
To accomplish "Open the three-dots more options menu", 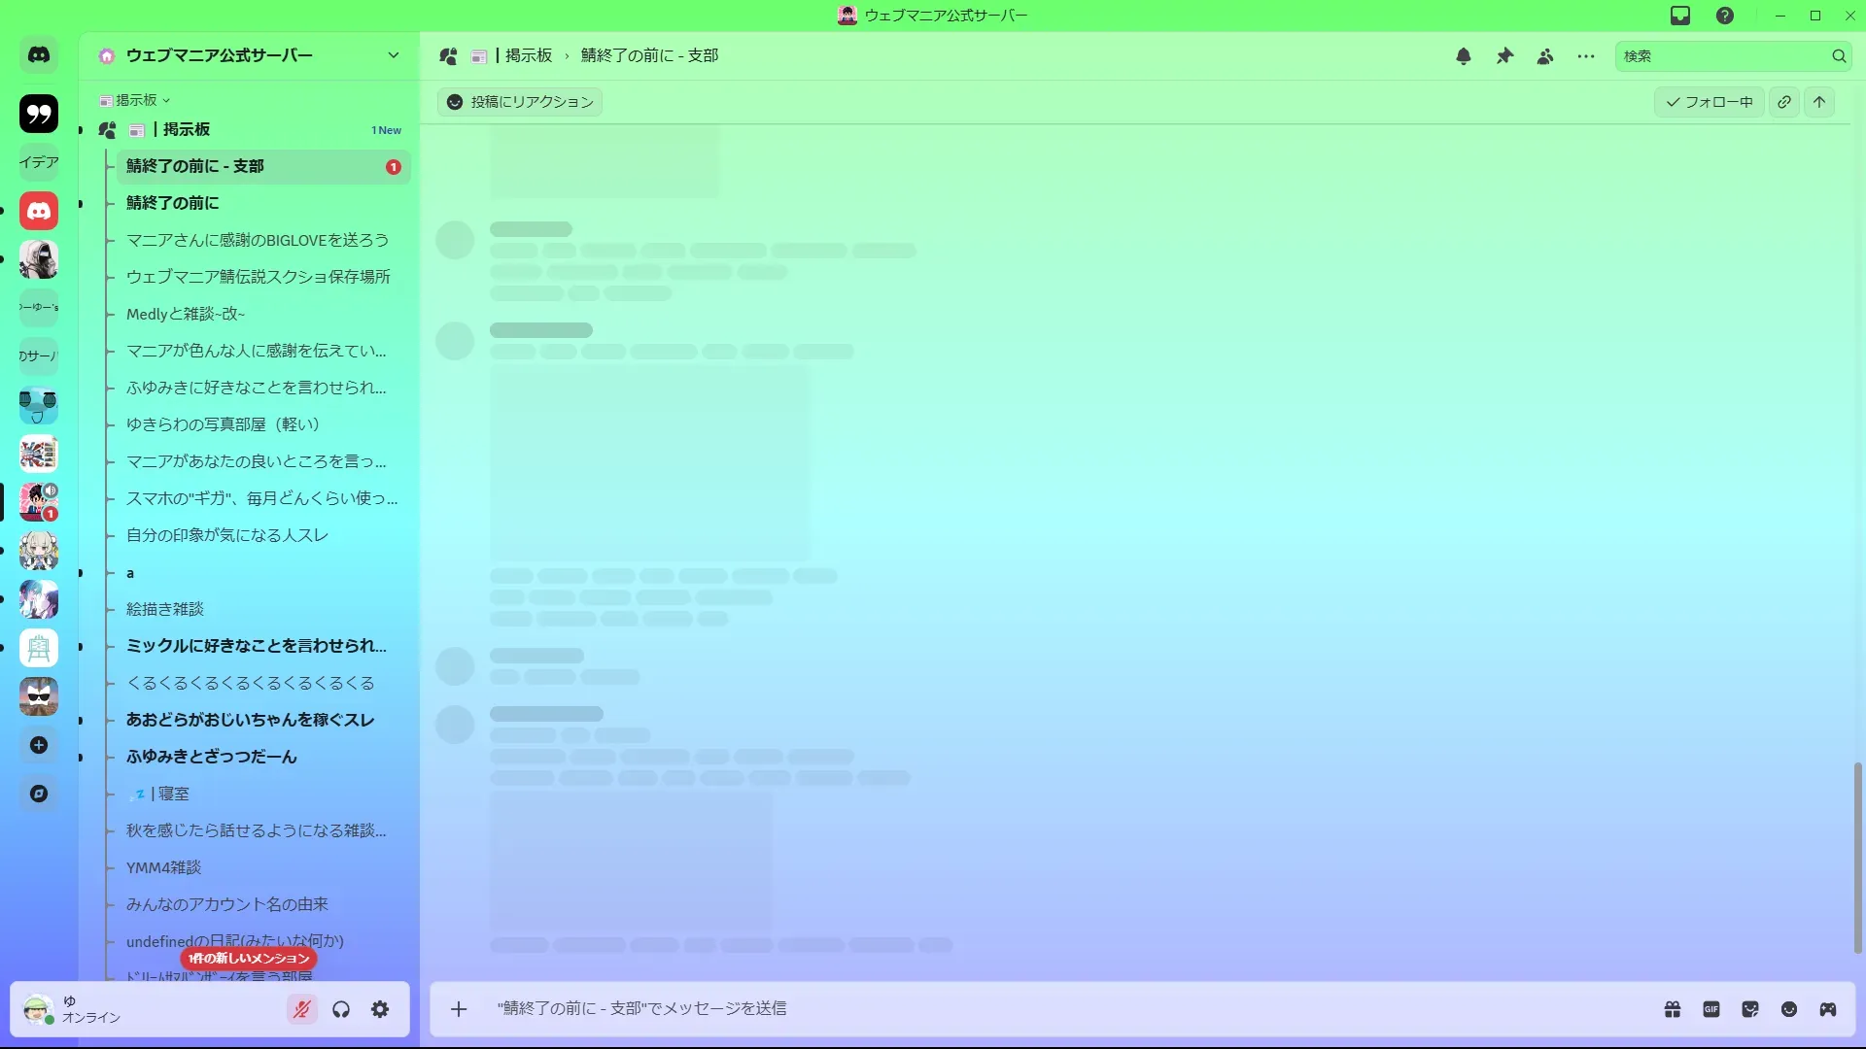I will click(x=1586, y=56).
